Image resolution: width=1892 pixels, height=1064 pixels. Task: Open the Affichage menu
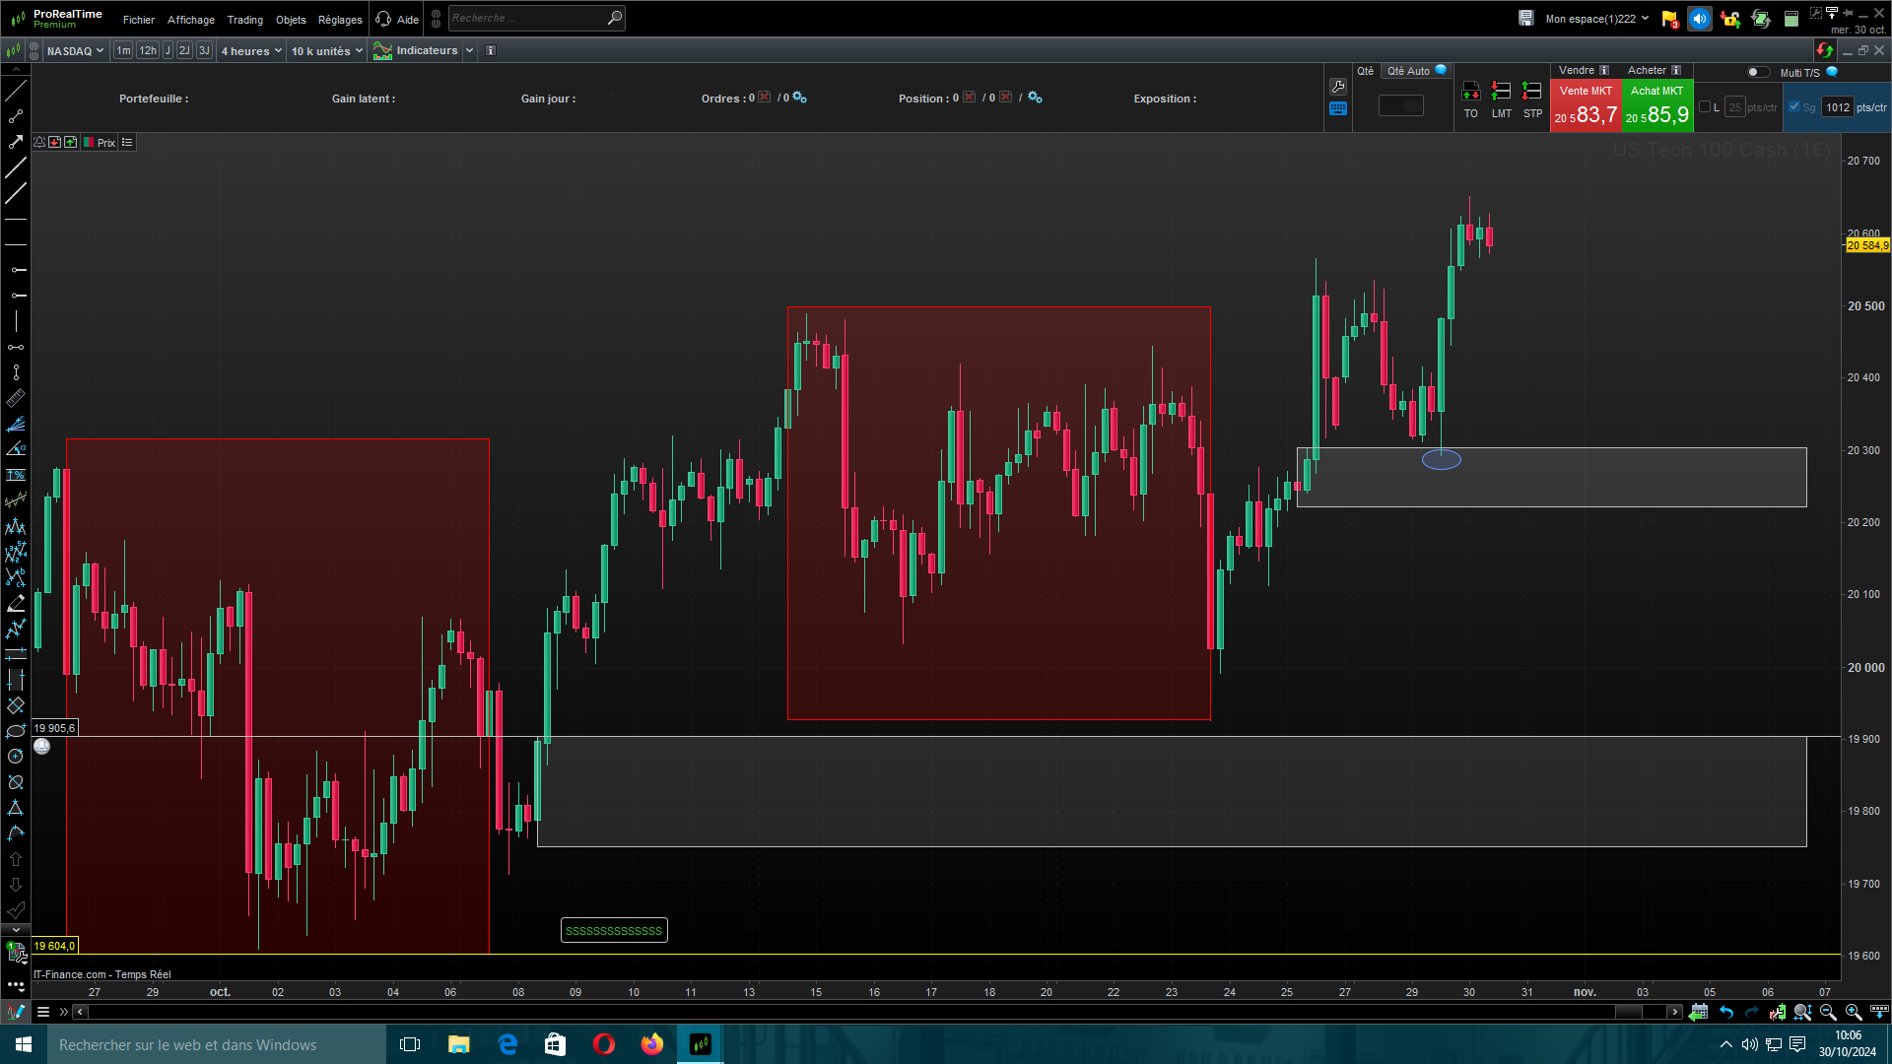coord(190,20)
